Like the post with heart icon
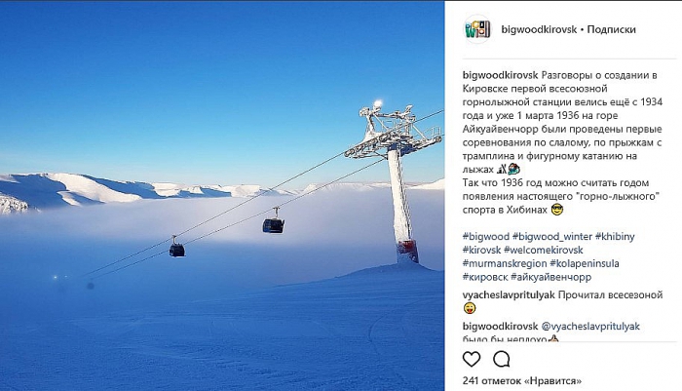Image resolution: width=682 pixels, height=391 pixels. click(x=472, y=359)
